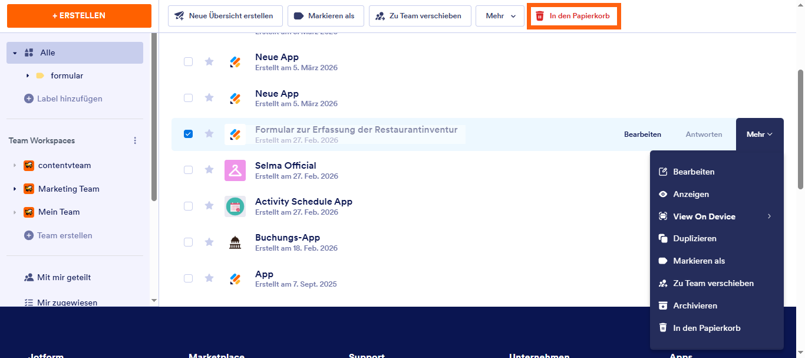Open Bearbeiten from the Mehr context menu
805x358 pixels.
tap(717, 172)
